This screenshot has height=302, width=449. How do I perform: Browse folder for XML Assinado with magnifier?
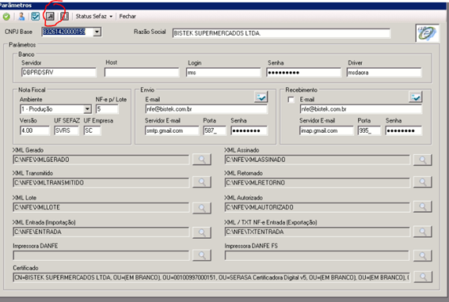point(423,160)
